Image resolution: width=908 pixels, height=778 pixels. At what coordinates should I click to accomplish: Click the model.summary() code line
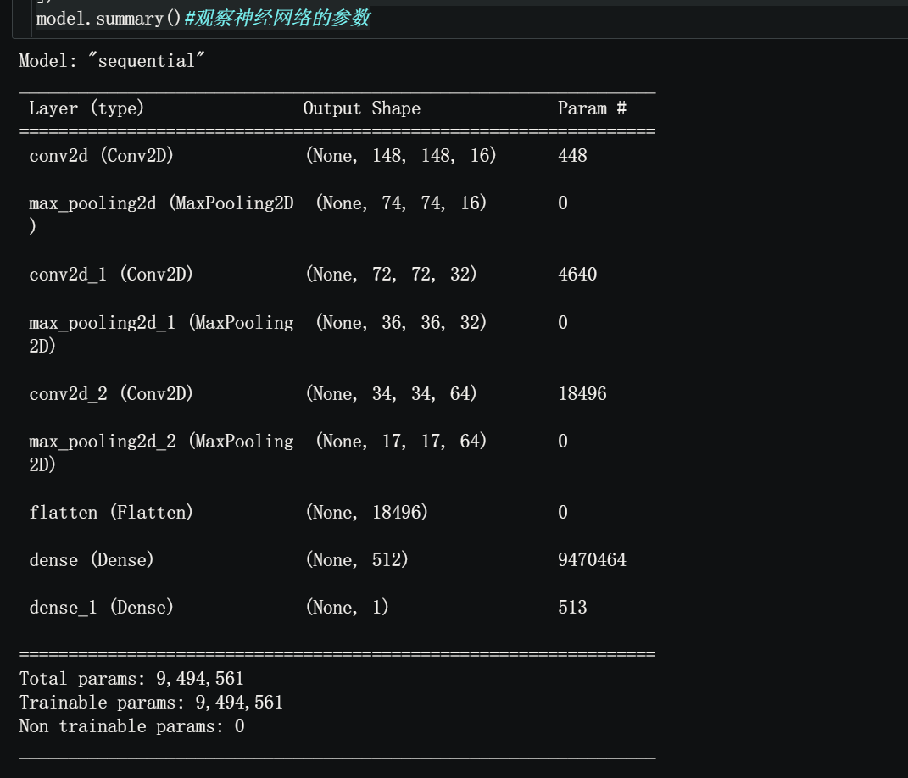[x=203, y=19]
